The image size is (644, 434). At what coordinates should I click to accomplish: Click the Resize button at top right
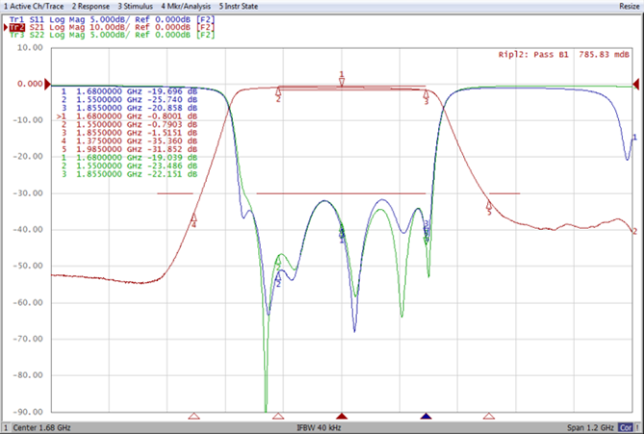(x=630, y=6)
